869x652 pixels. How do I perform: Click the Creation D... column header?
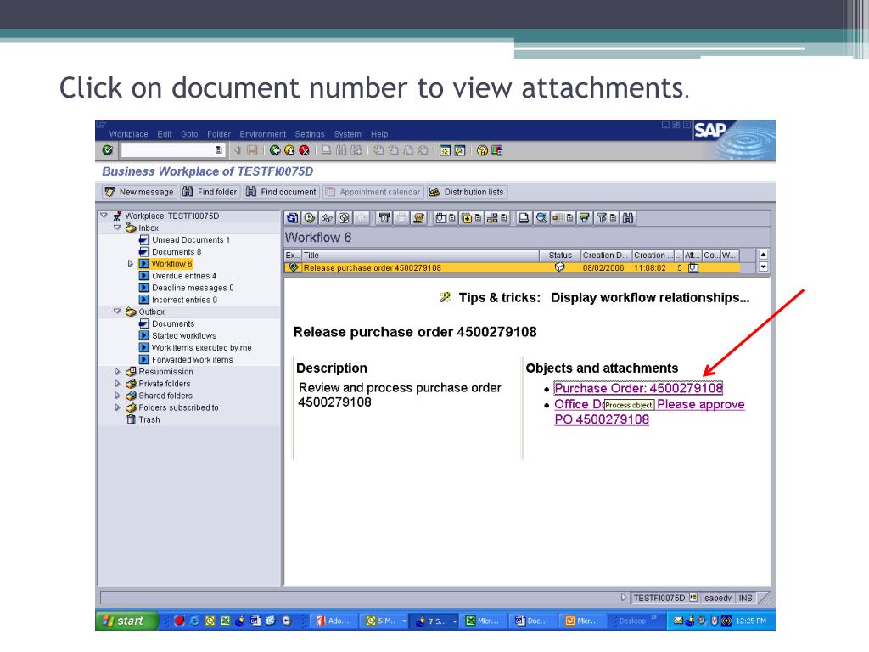point(606,255)
